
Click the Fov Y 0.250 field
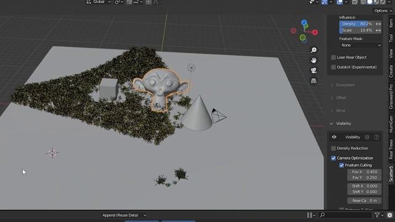click(x=364, y=178)
